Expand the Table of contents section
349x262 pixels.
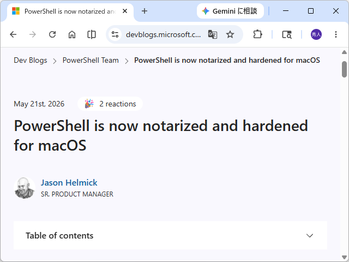170,235
